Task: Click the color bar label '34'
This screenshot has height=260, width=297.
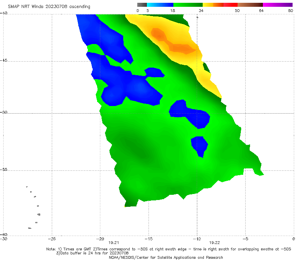Action: click(201, 10)
